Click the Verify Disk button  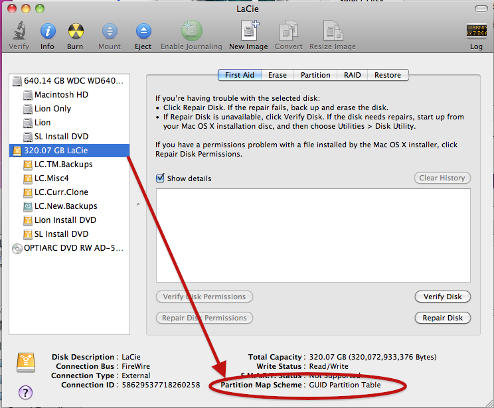443,297
